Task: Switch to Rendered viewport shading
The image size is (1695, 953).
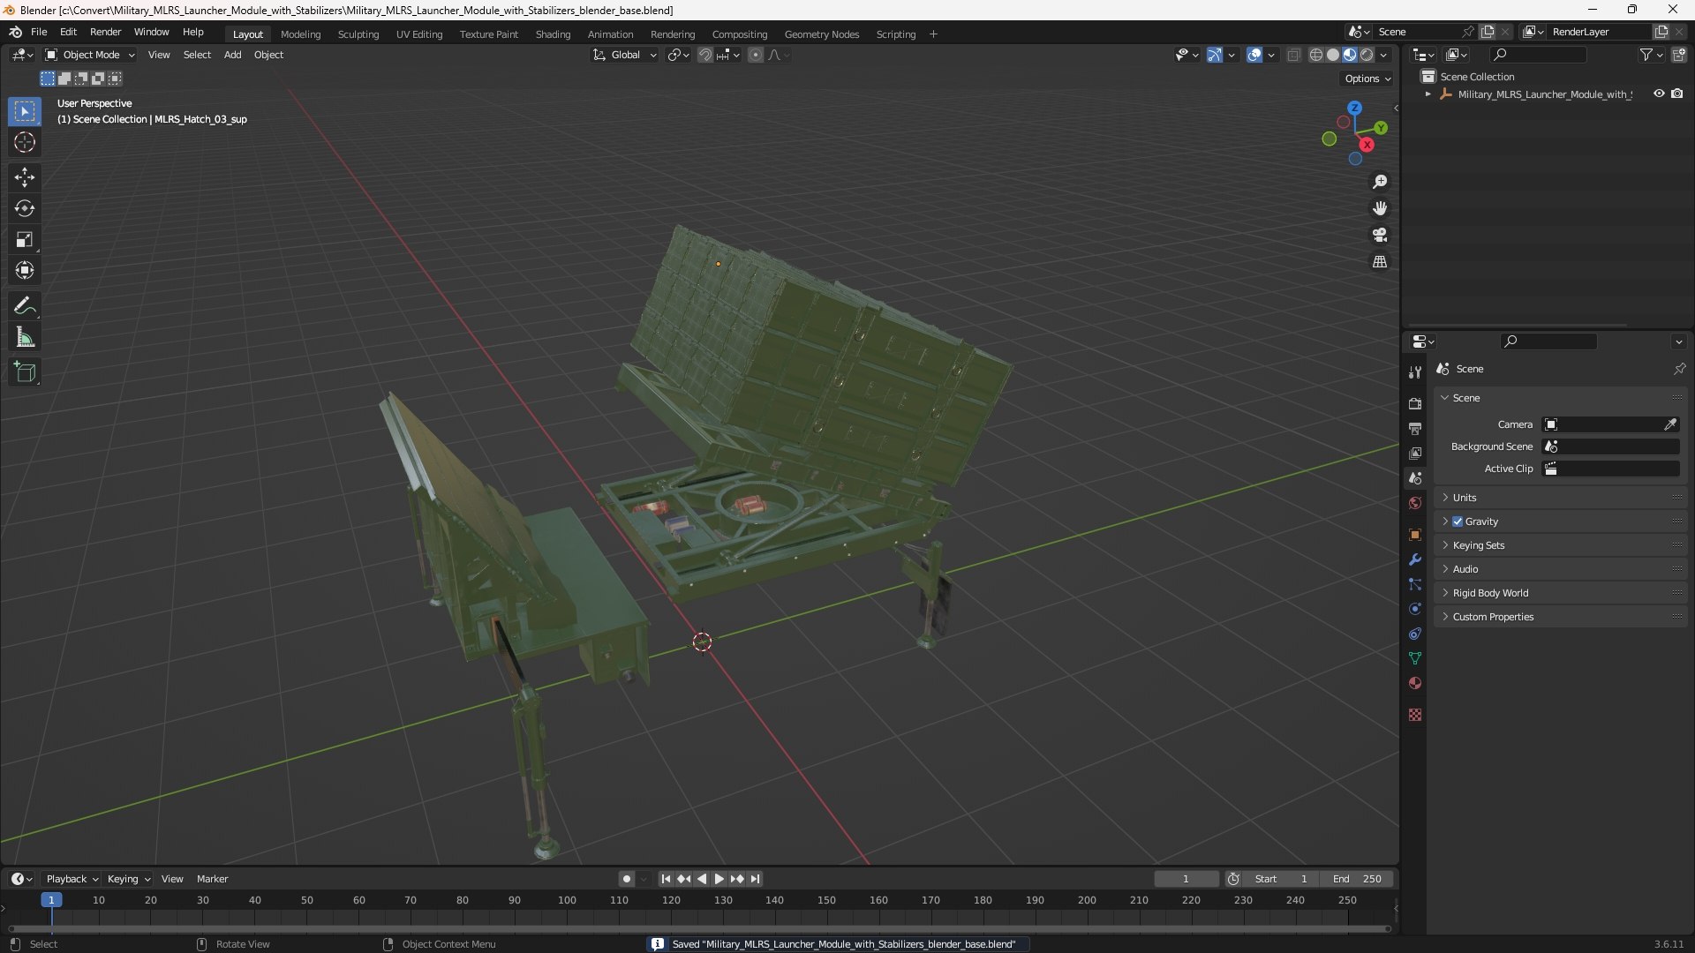Action: tap(1367, 55)
